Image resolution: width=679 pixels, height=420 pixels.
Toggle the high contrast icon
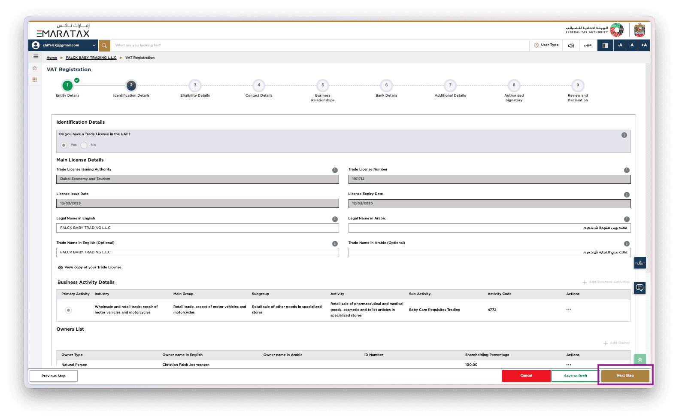coord(605,45)
